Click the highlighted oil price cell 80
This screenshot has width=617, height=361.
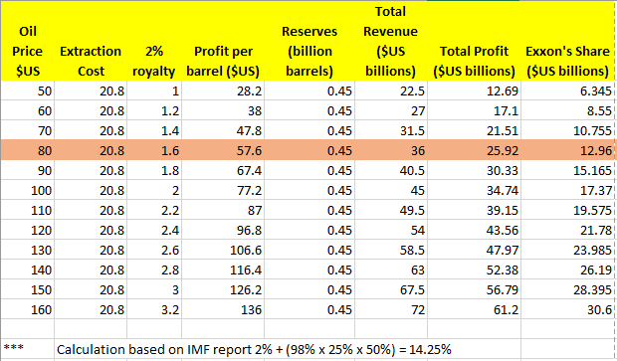pyautogui.click(x=27, y=150)
